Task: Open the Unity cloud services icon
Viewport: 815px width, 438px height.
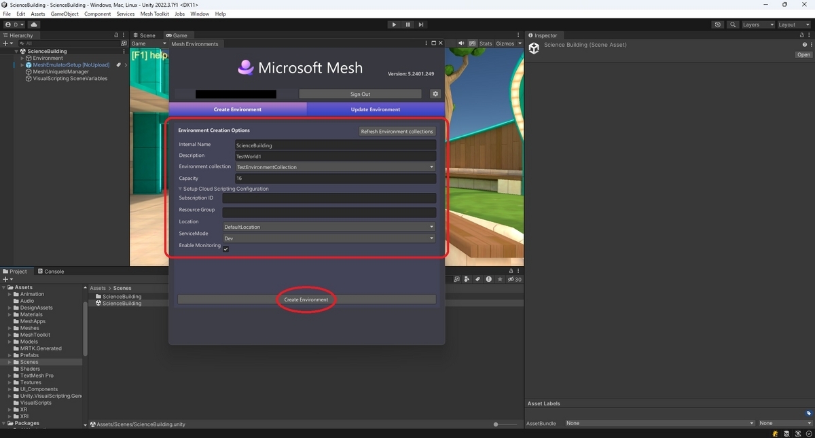Action: point(34,24)
